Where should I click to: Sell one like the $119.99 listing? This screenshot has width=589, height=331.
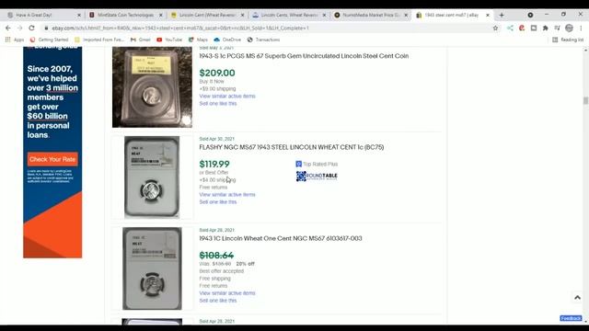[x=218, y=202]
